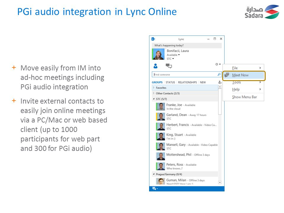Image resolution: width=284 pixels, height=213 pixels.
Task: Click the What's happening today note field
Action: point(187,46)
